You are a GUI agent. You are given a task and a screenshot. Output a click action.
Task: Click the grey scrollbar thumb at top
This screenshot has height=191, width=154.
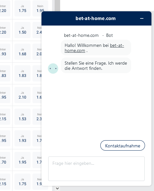tap(57, 5)
